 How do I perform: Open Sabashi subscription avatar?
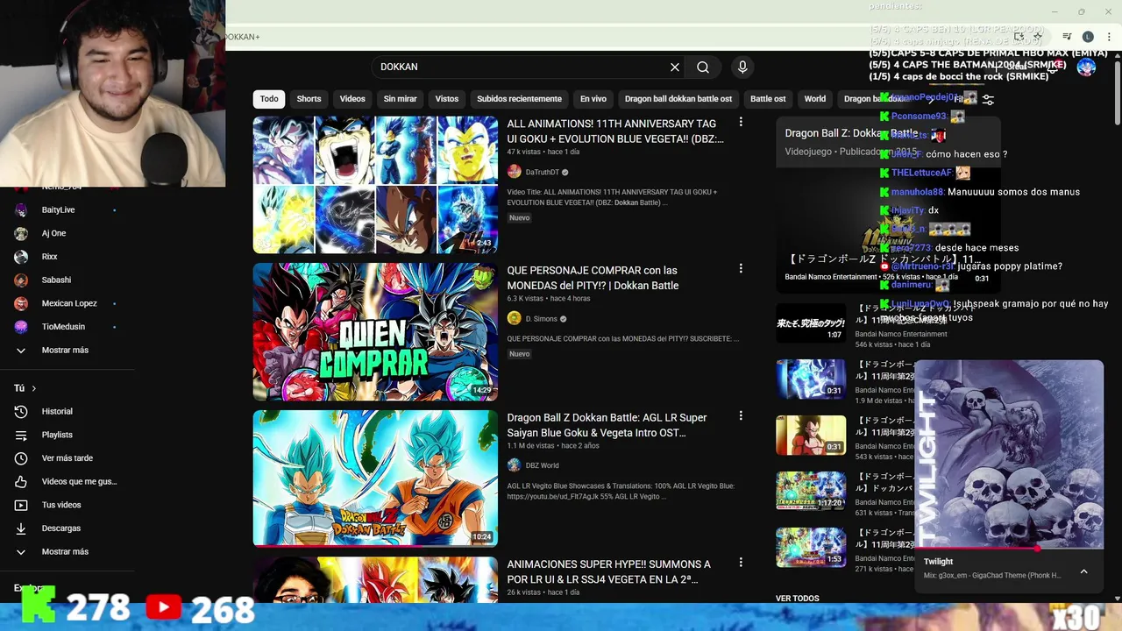[21, 280]
